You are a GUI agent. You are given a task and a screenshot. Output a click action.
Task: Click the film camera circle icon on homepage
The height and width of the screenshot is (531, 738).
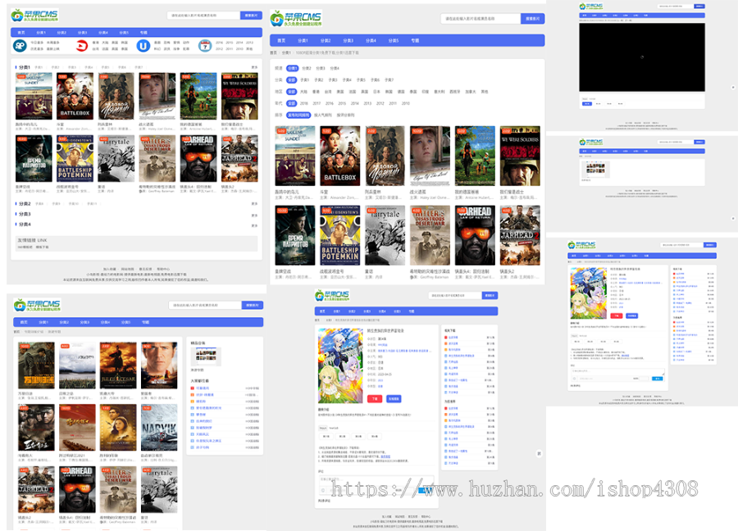[x=20, y=46]
